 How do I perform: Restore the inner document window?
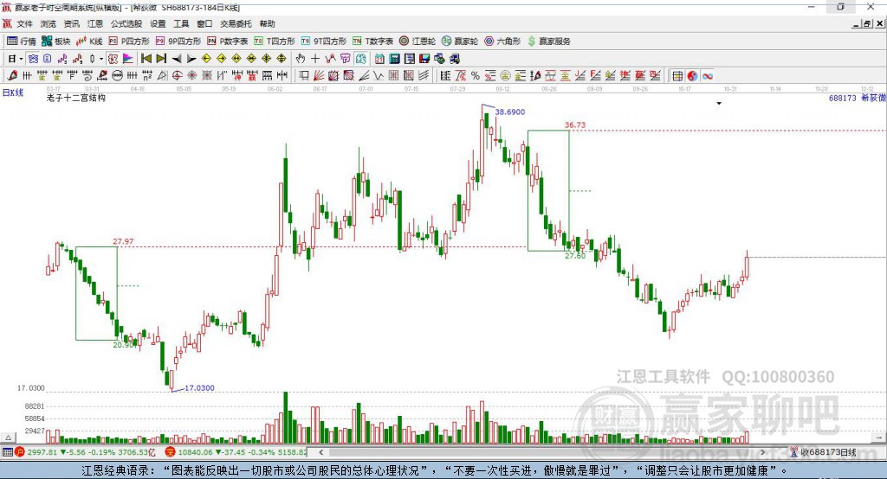point(867,23)
